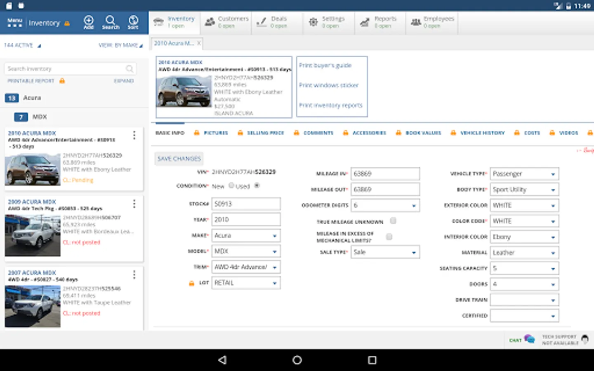Switch to the Videos tab
This screenshot has height=371, width=594.
(x=568, y=133)
